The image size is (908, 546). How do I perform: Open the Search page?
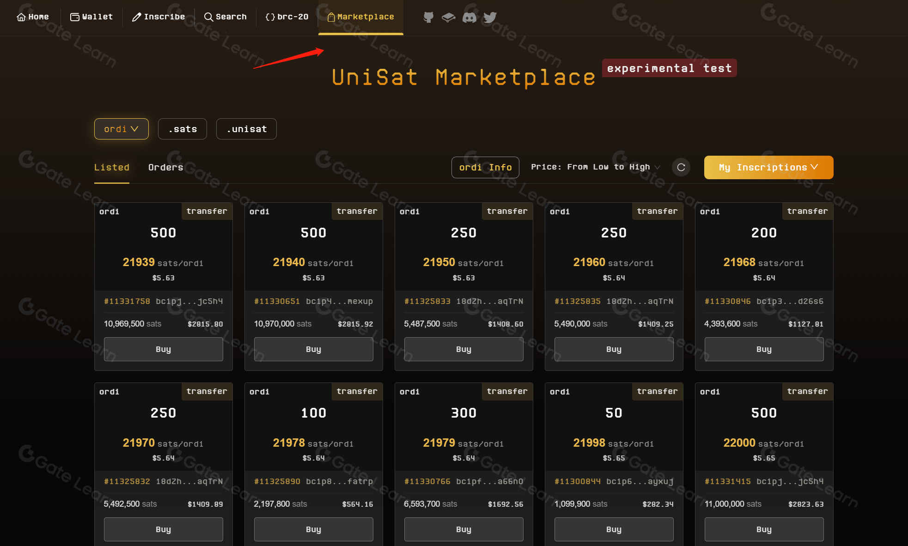(x=225, y=17)
